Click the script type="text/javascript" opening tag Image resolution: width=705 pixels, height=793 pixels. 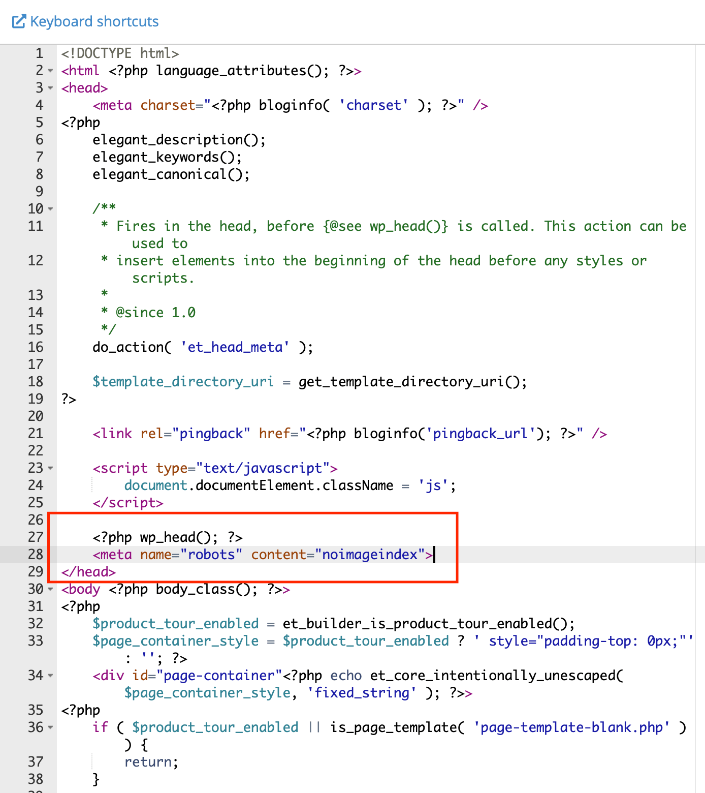215,468
